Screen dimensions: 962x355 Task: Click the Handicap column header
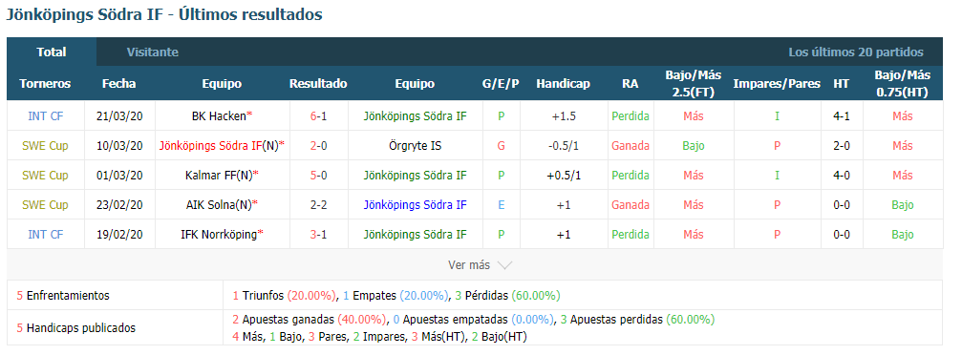[564, 84]
